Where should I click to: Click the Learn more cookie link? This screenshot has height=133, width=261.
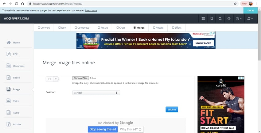click(91, 10)
